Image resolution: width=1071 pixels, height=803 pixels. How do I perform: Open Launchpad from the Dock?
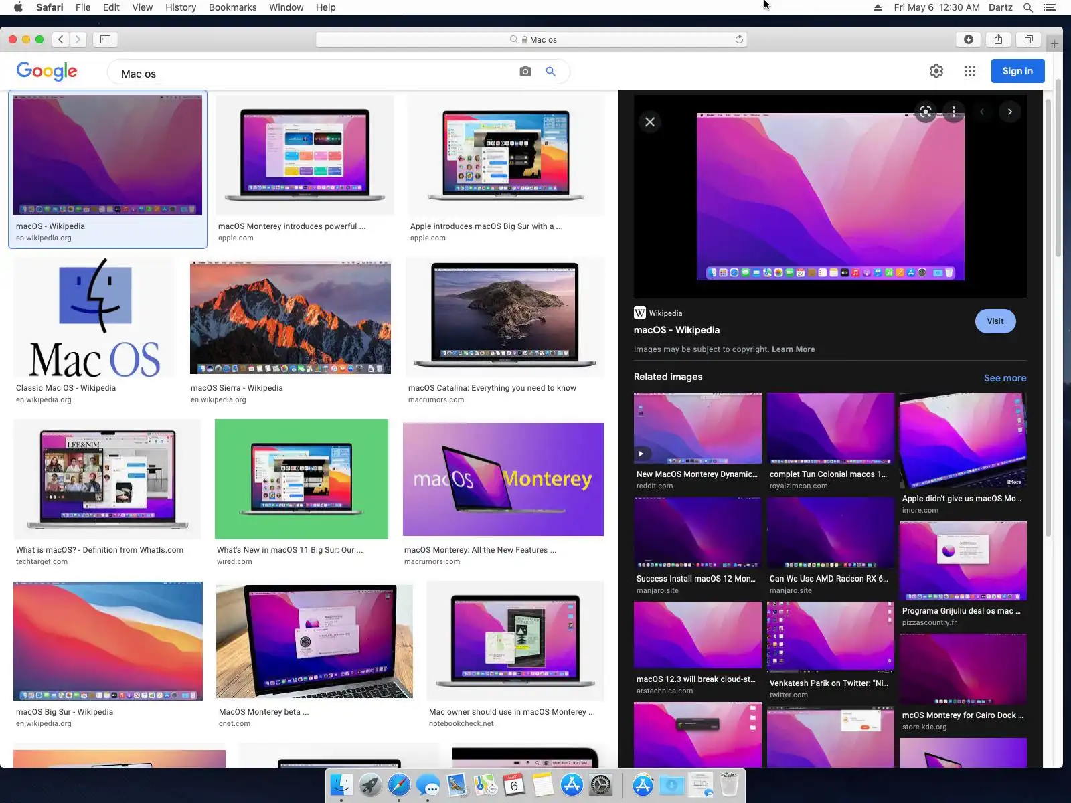pyautogui.click(x=370, y=784)
